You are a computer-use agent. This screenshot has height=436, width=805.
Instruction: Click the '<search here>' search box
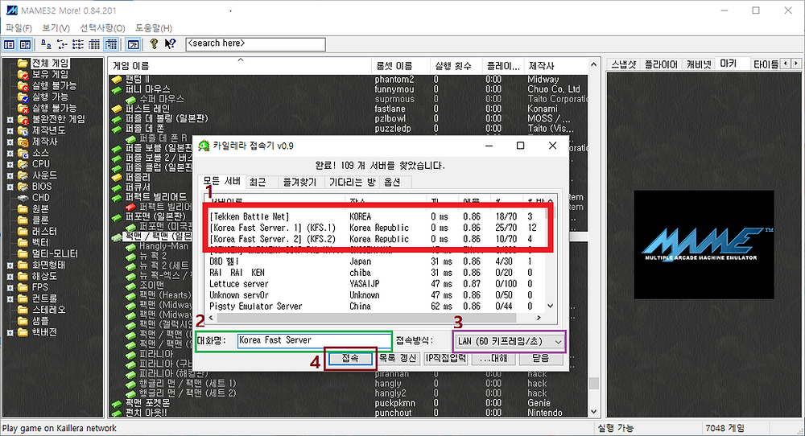[256, 44]
